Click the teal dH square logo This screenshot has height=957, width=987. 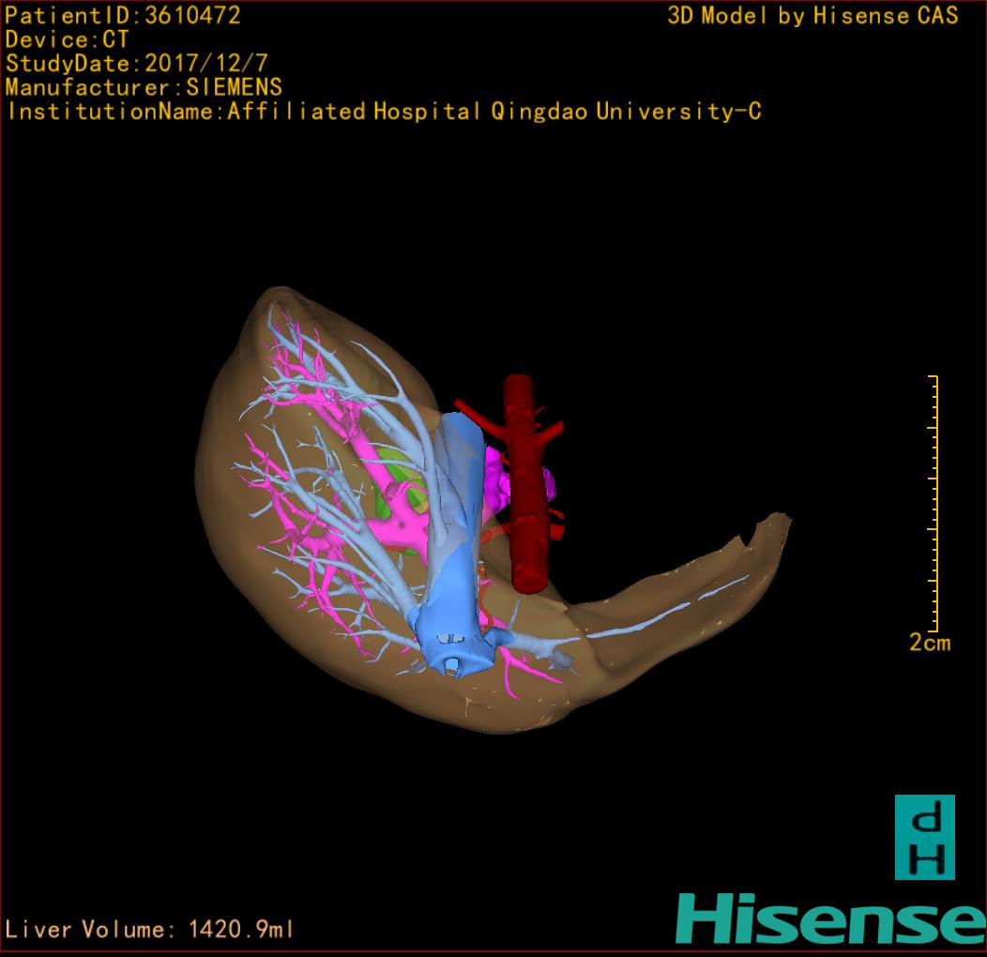925,837
